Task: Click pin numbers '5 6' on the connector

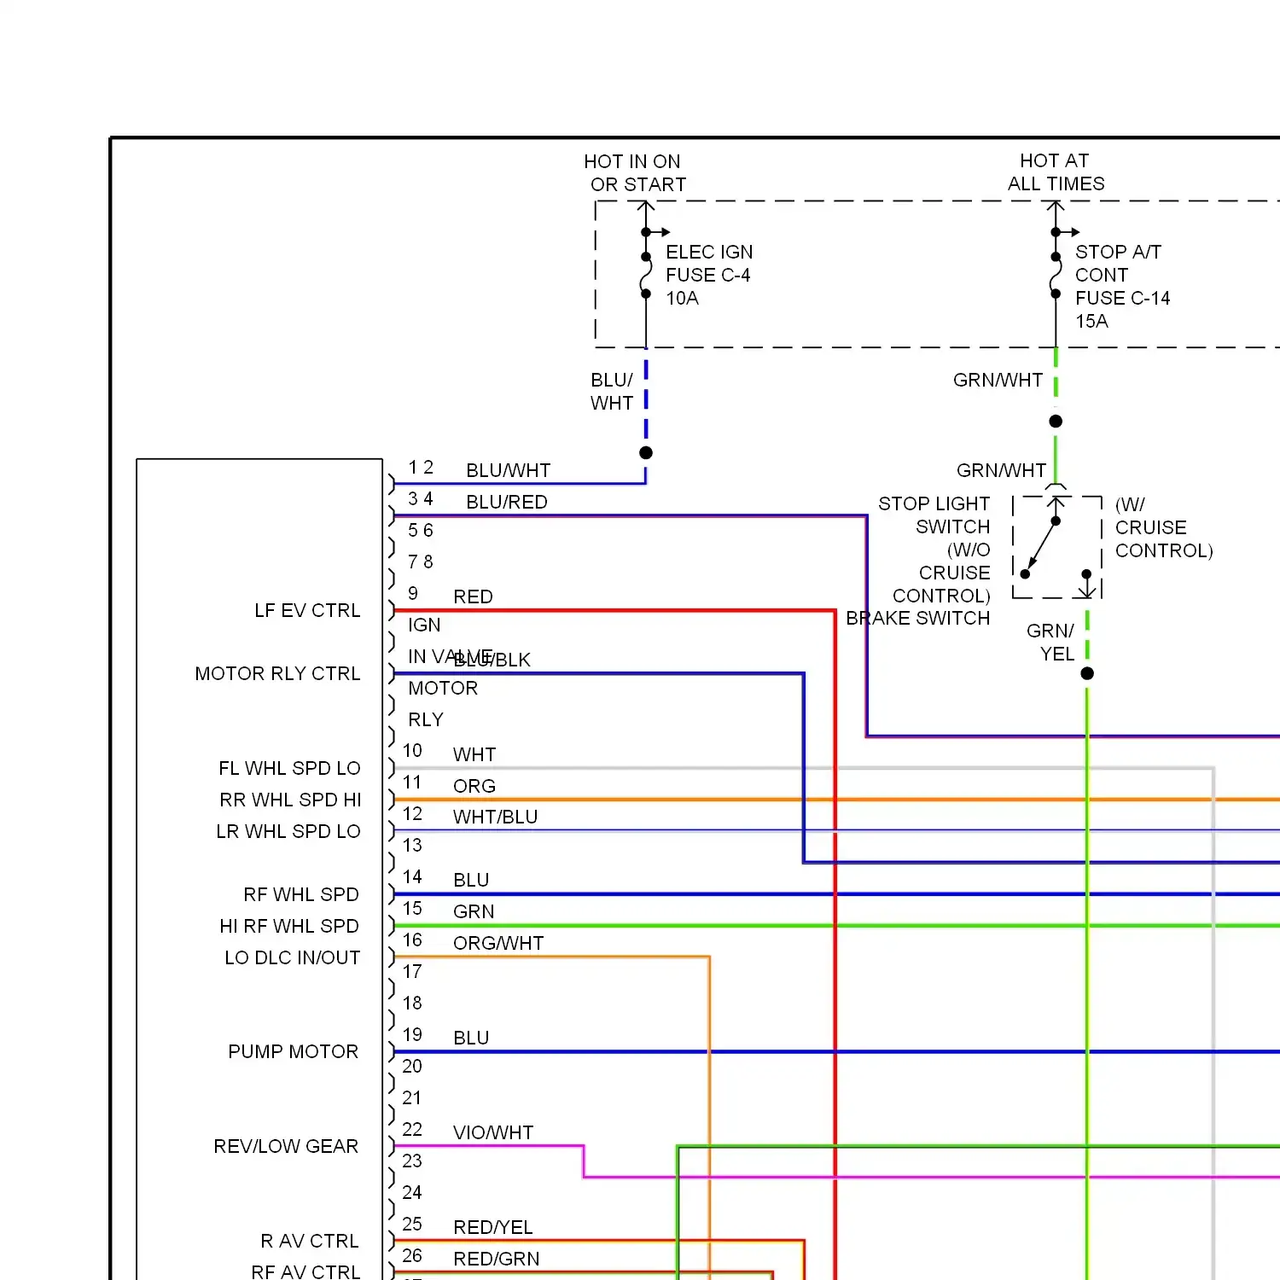Action: click(x=421, y=531)
